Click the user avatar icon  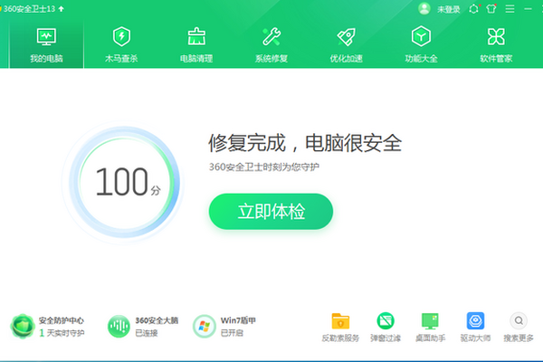[424, 9]
